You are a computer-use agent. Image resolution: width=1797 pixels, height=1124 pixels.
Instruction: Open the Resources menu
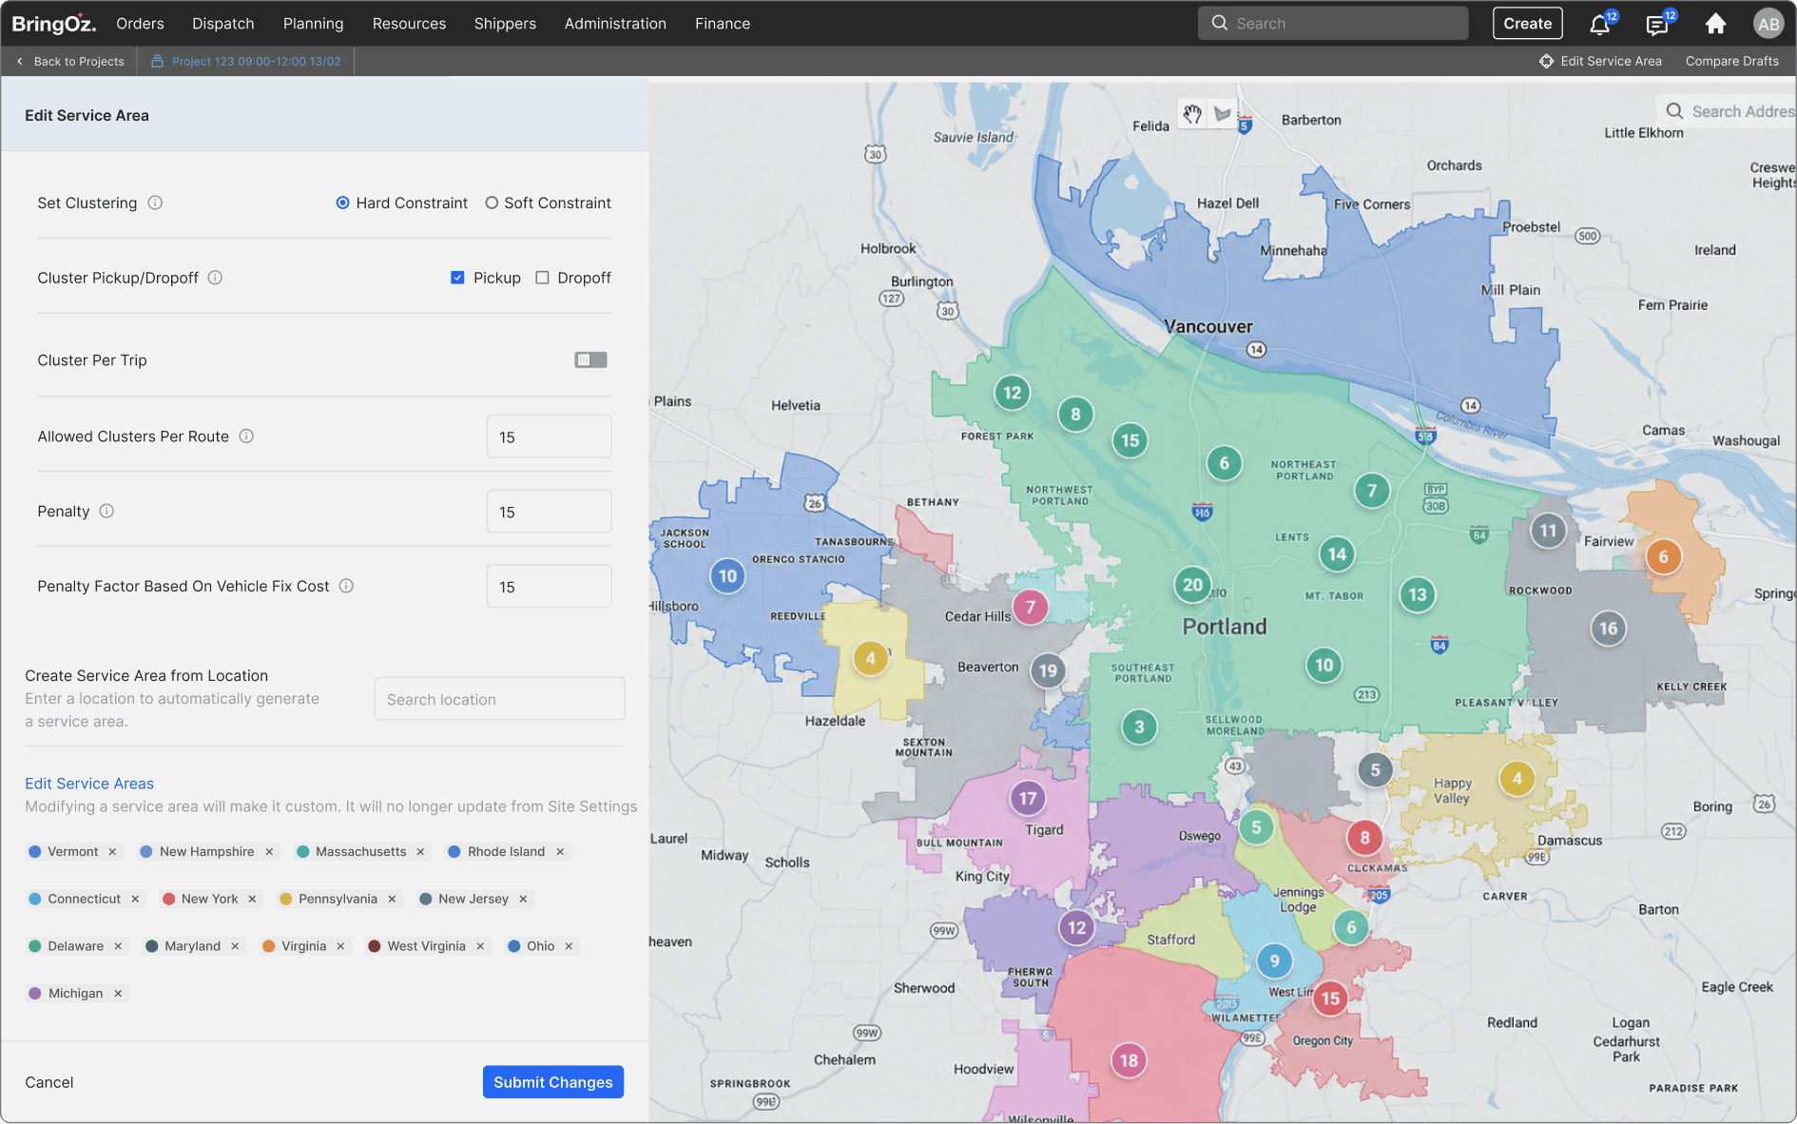(409, 24)
